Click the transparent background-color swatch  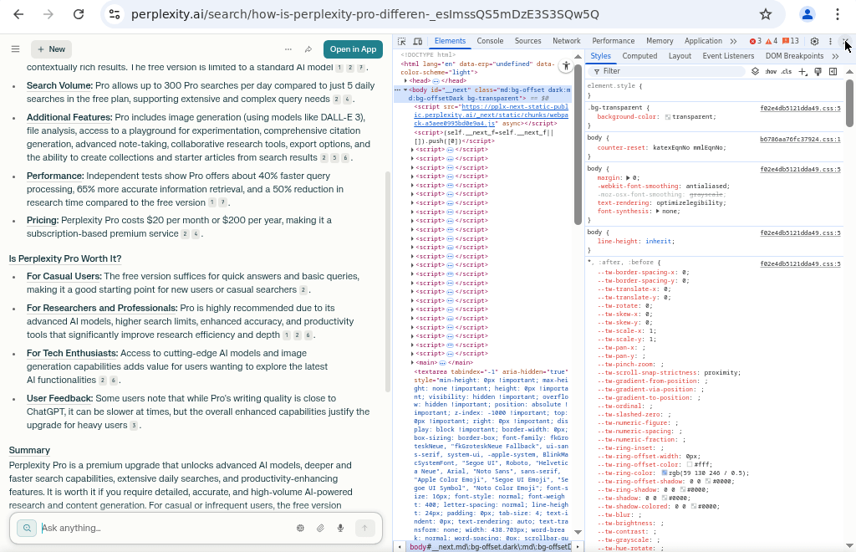coord(668,117)
